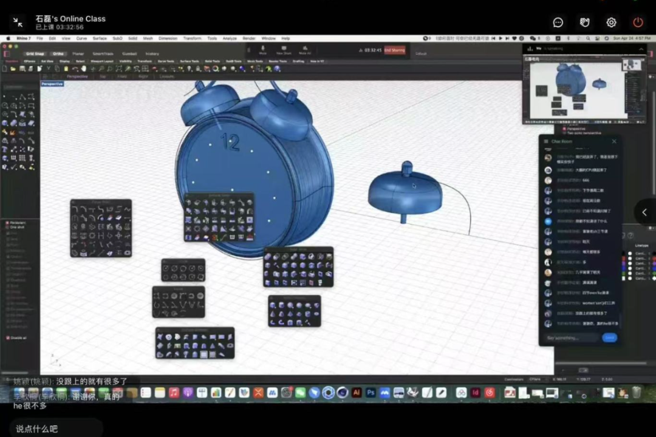Switch to Curve Tools toolbar tab
Viewport: 656px width, 437px height.
point(166,61)
